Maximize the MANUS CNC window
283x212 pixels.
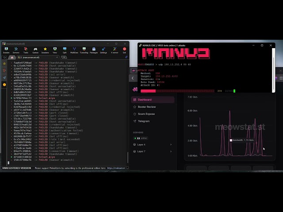pos(262,45)
